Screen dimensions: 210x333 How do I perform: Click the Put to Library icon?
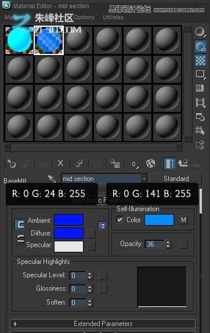(x=115, y=164)
